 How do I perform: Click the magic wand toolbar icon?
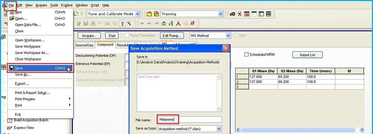pyautogui.click(x=129, y=23)
